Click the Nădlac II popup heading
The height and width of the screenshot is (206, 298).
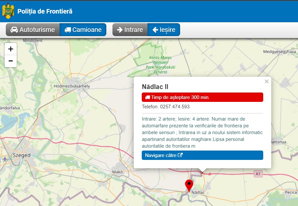[x=155, y=87]
